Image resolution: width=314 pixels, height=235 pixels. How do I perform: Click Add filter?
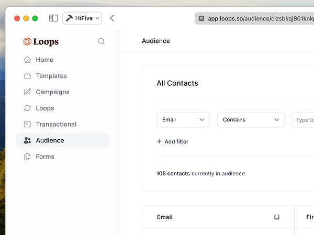173,141
